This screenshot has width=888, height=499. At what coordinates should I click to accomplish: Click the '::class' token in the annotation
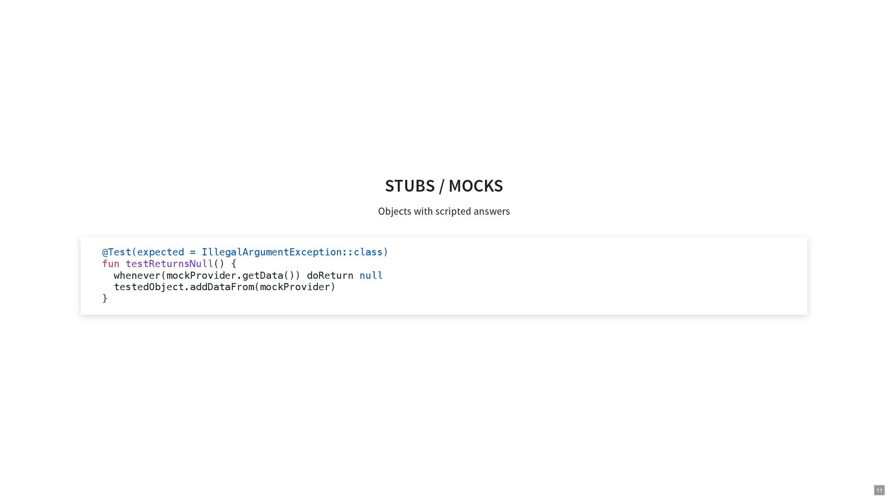[x=362, y=252]
